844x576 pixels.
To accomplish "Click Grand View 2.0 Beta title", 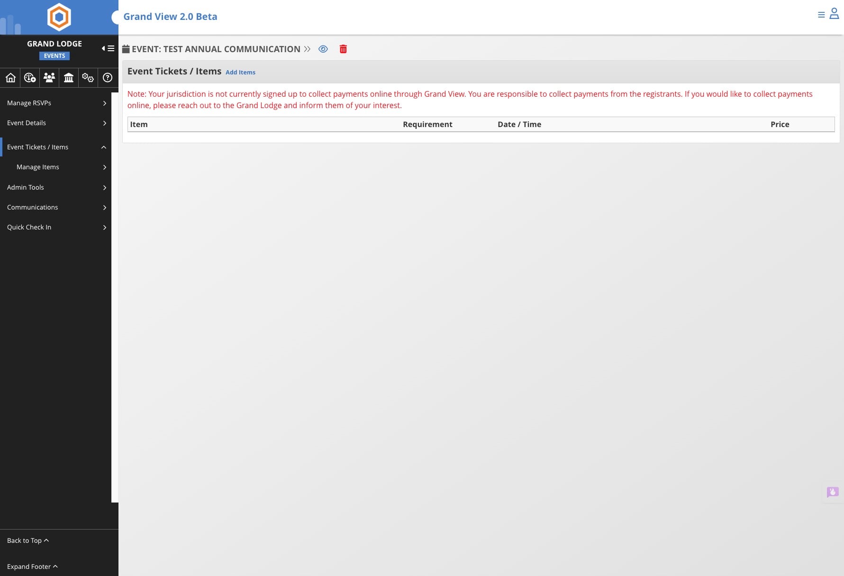I will 170,17.
